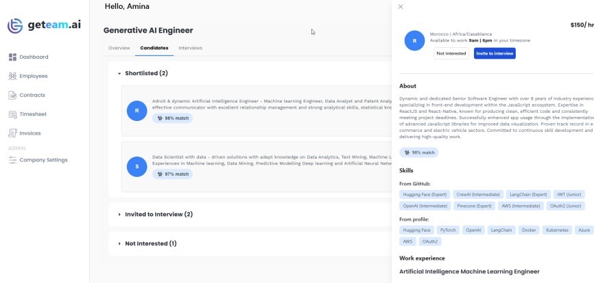Screen dimensions: 594x283
Task: Click the 98% match badge in detail panel
Action: (419, 152)
